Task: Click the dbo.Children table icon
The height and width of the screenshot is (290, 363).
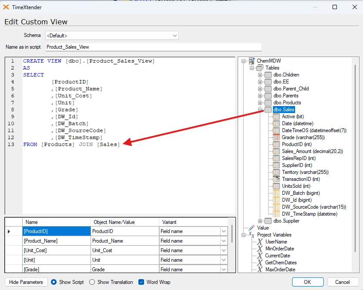Action: 268,75
